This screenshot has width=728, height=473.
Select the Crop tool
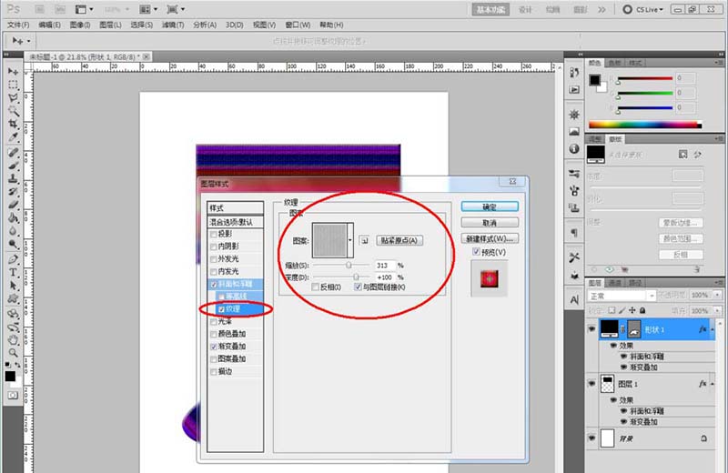(x=13, y=124)
